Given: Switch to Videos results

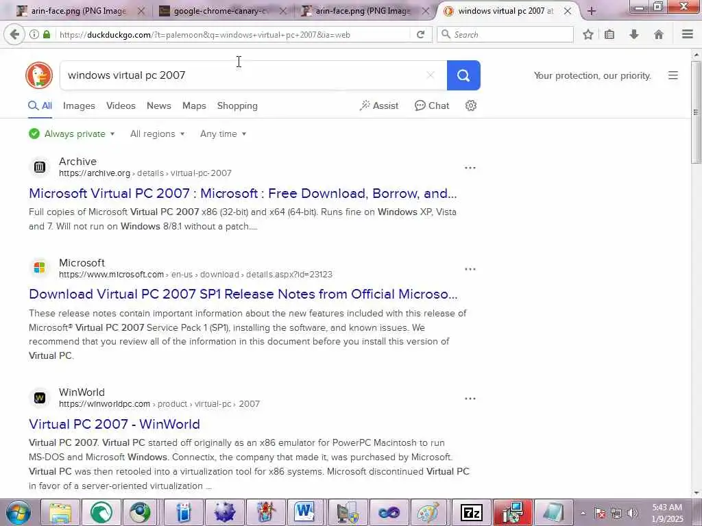Looking at the screenshot, I should coord(121,106).
